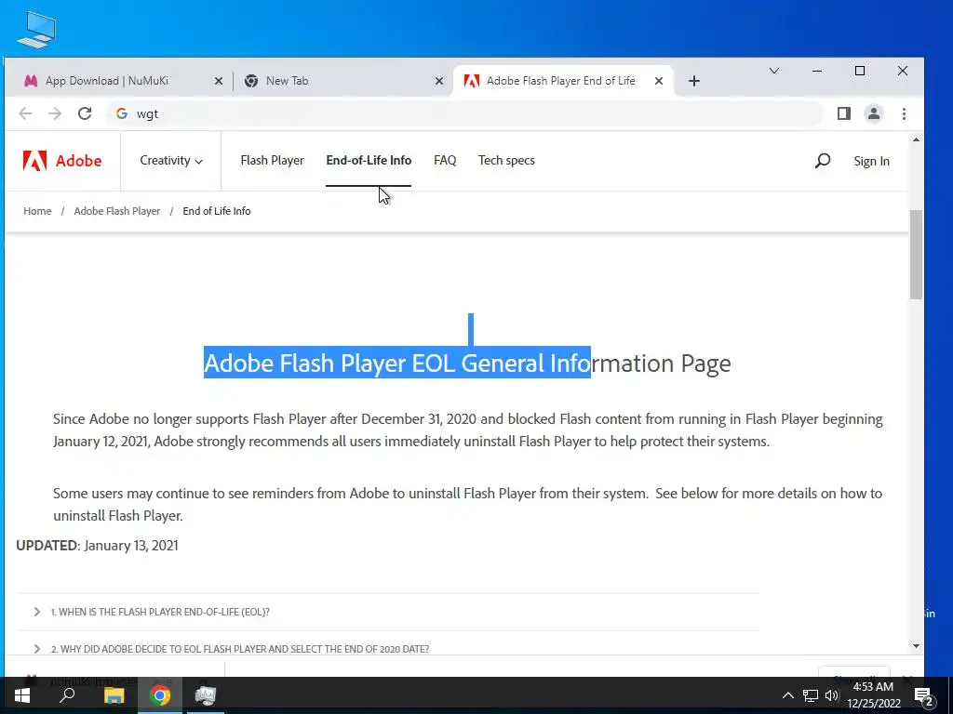Go to Home breadcrumb
The image size is (953, 714).
[37, 211]
